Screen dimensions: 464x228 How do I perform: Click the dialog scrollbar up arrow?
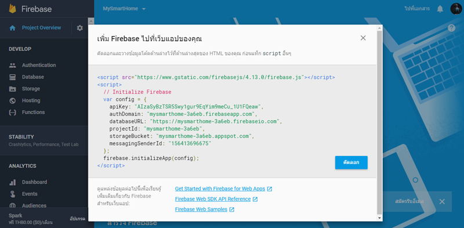pos(379,27)
